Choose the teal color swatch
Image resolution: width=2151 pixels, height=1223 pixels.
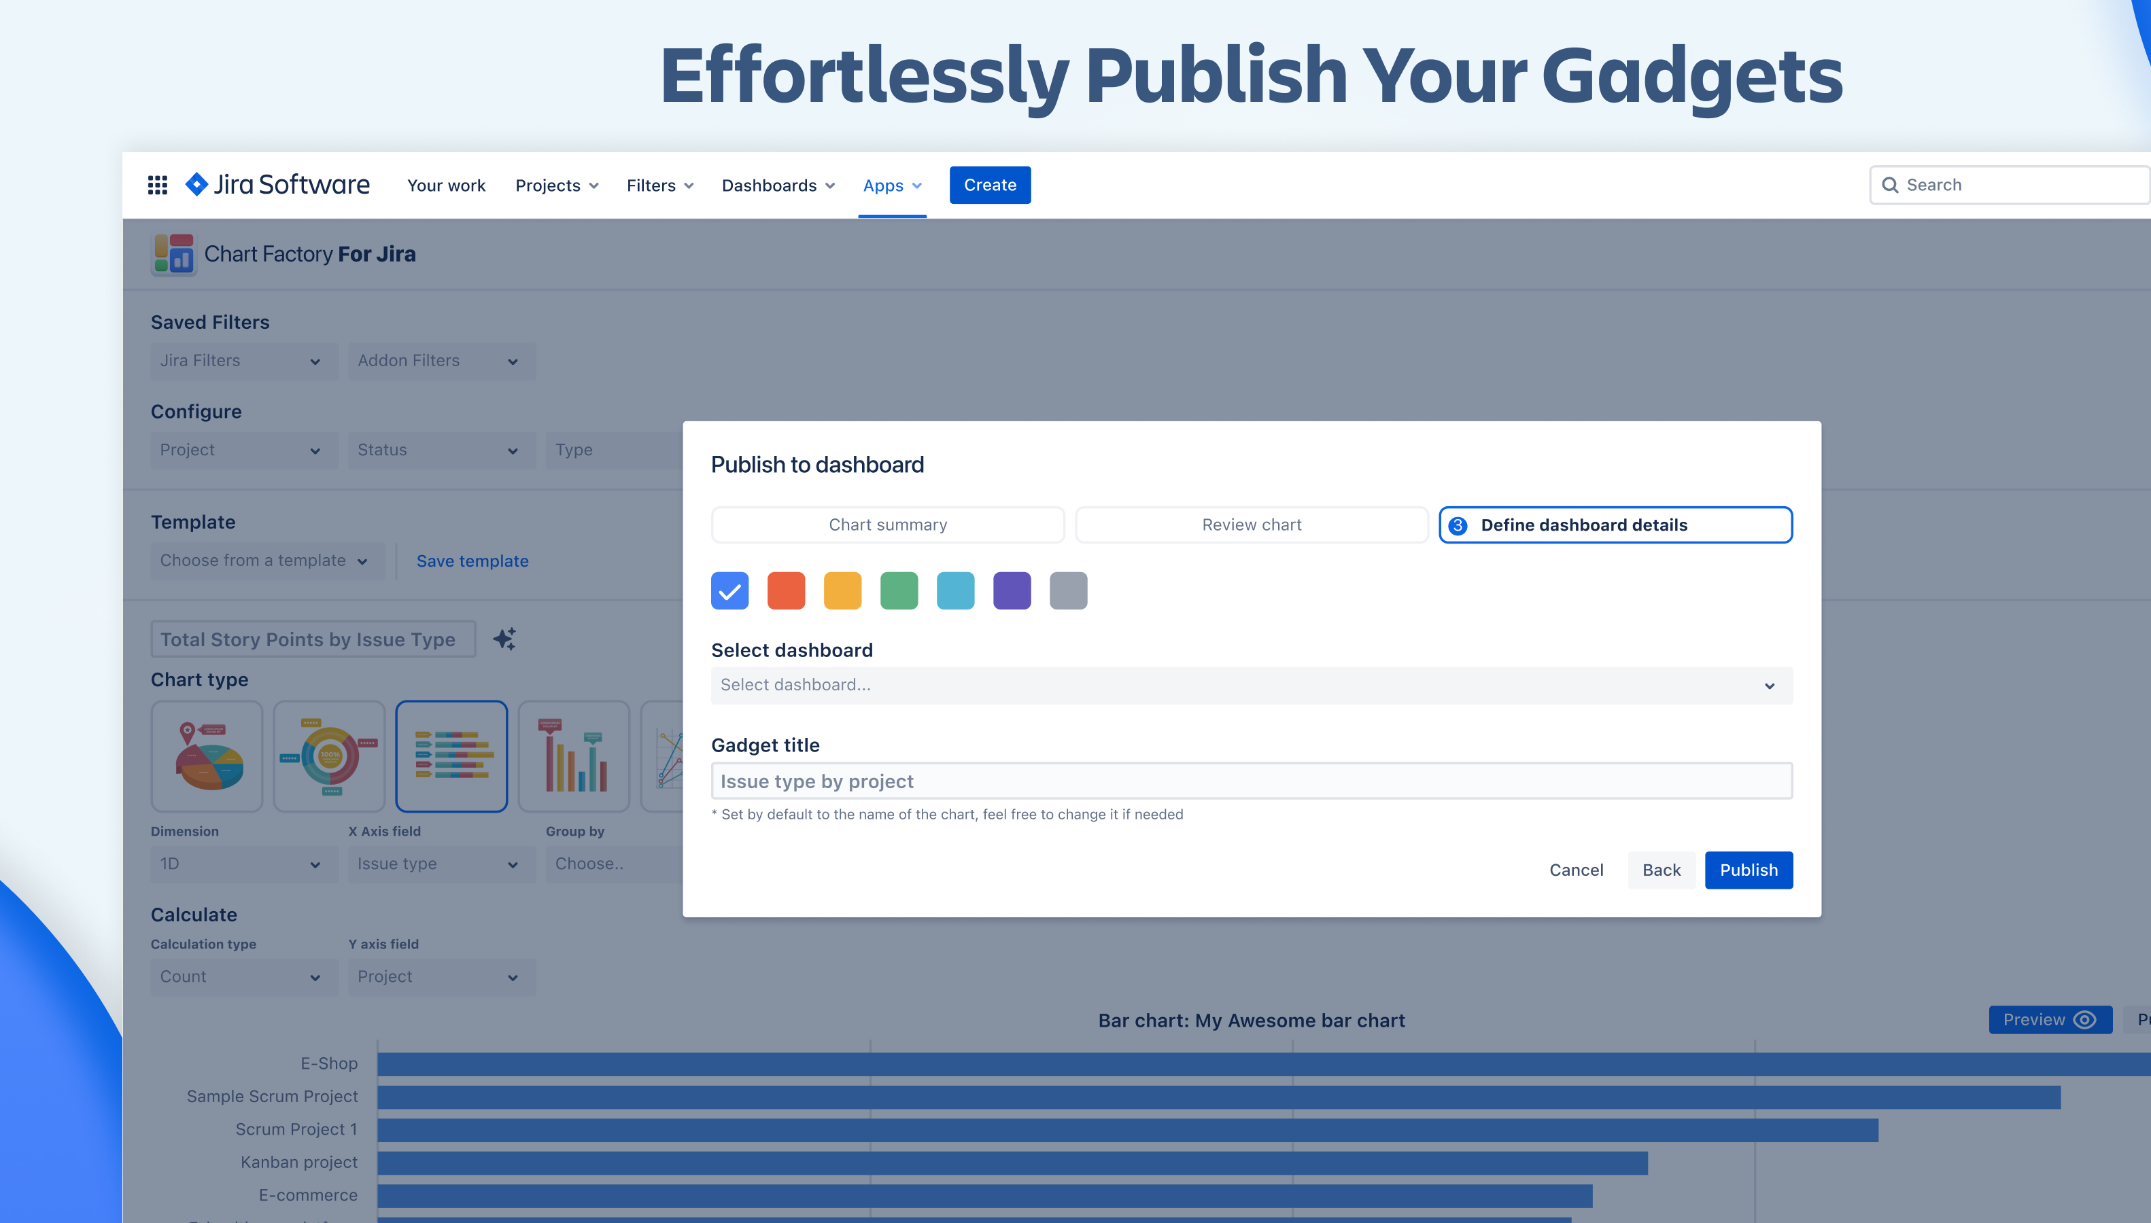(955, 590)
